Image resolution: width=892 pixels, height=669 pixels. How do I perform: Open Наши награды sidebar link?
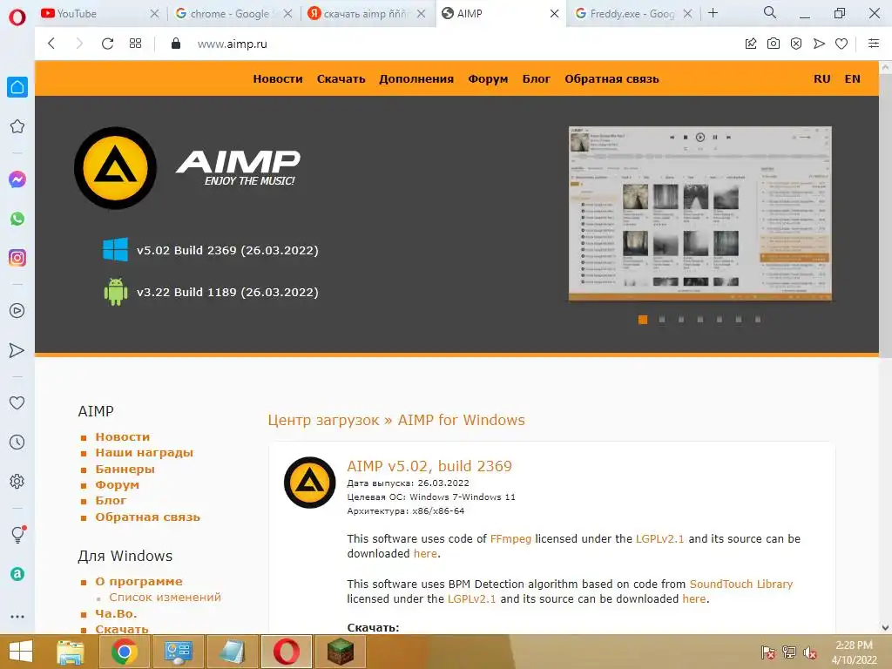(145, 453)
